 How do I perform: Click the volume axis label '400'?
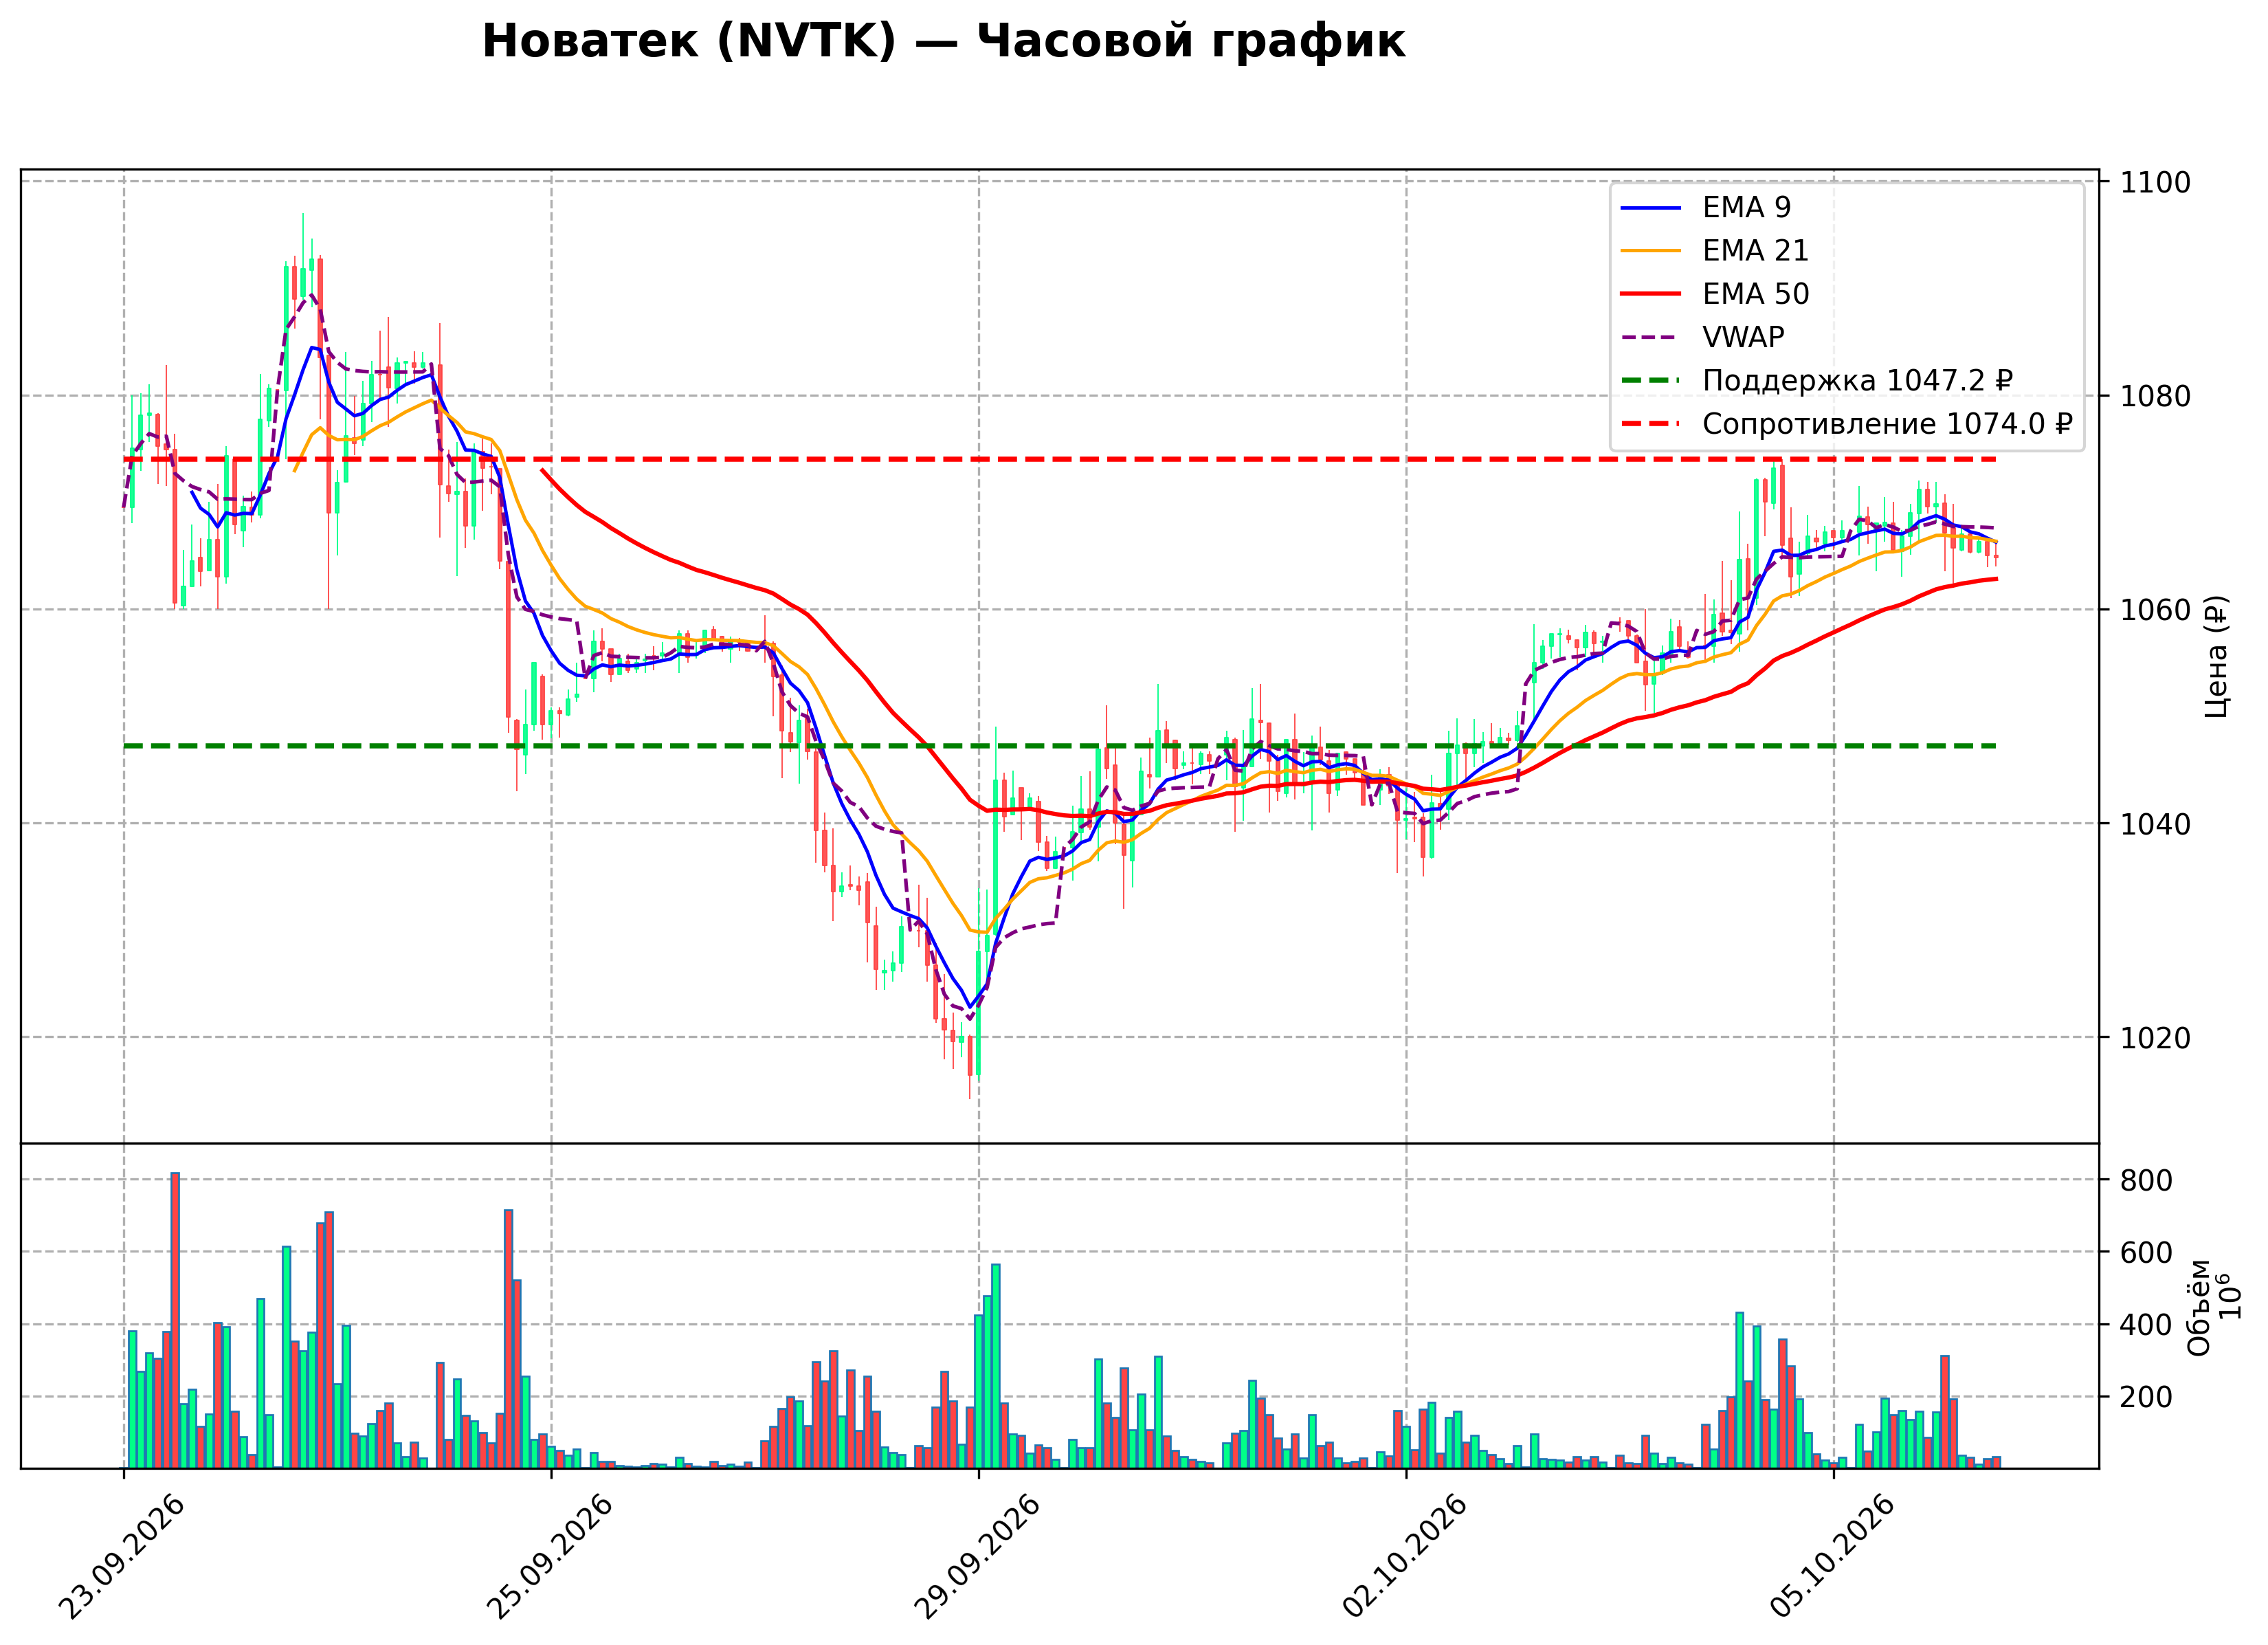point(2147,1325)
